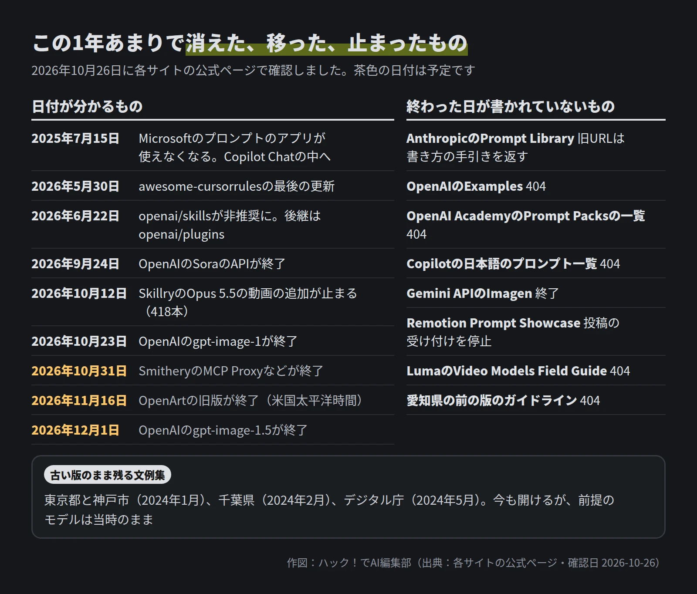Select the OpenAIのgpt-image-1が終了 text
The image size is (697, 594).
pyautogui.click(x=218, y=341)
